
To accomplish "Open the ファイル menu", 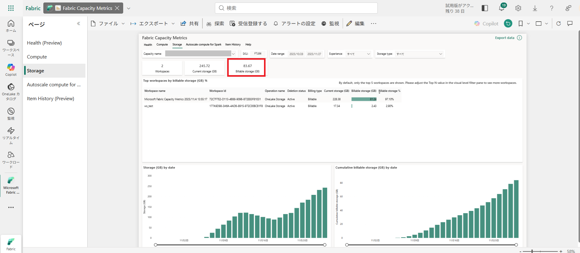I will click(108, 24).
